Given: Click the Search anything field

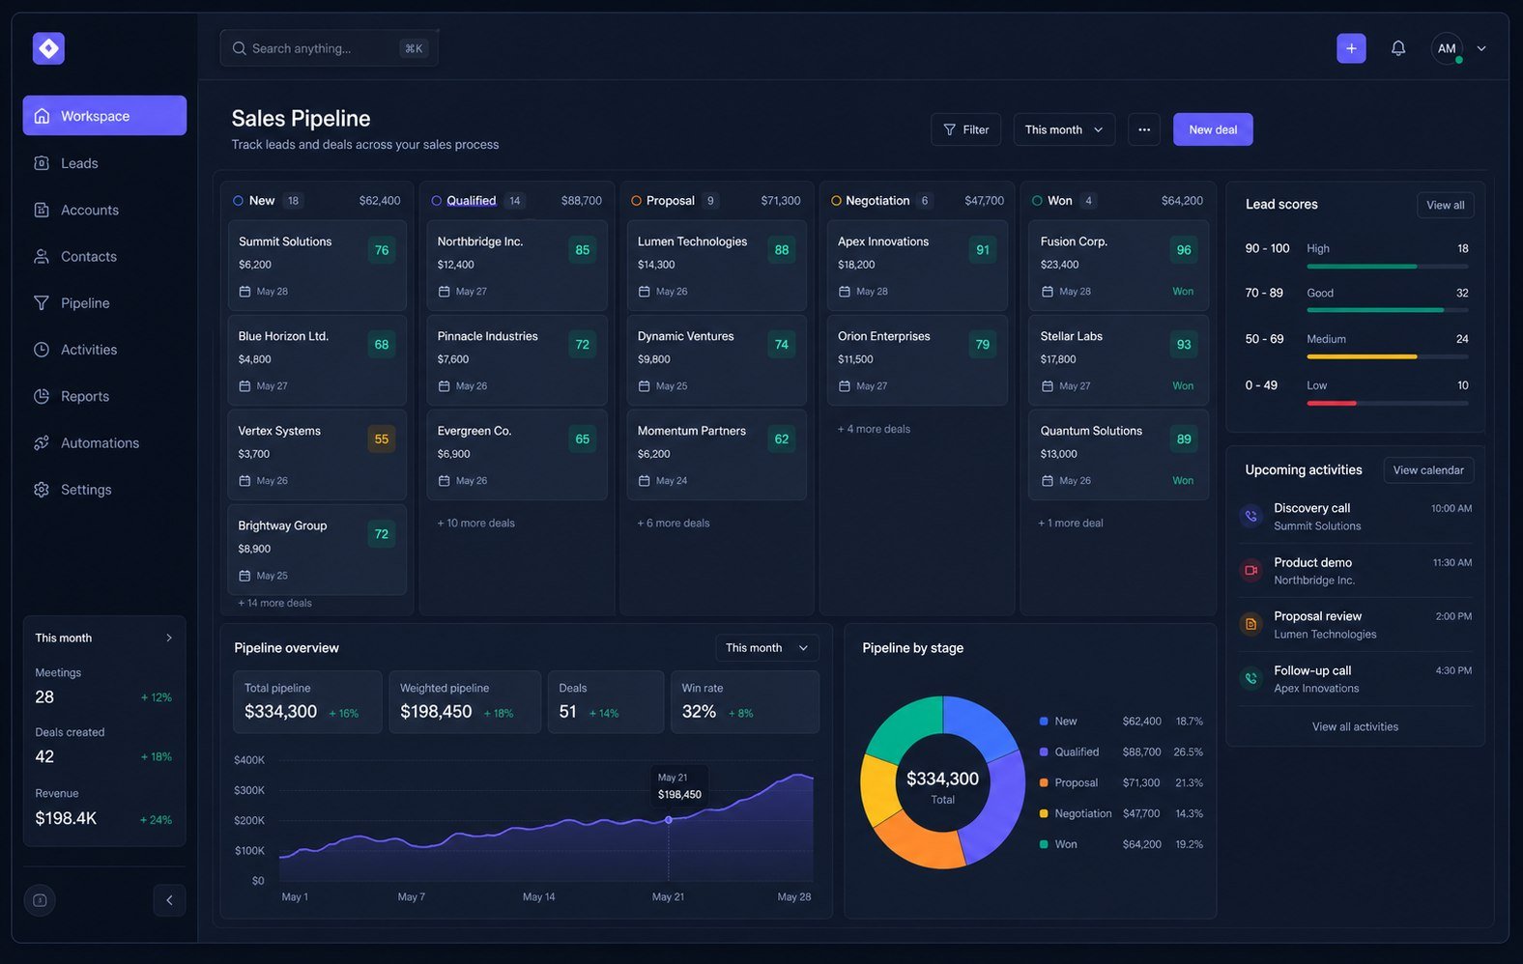Looking at the screenshot, I should tap(329, 48).
